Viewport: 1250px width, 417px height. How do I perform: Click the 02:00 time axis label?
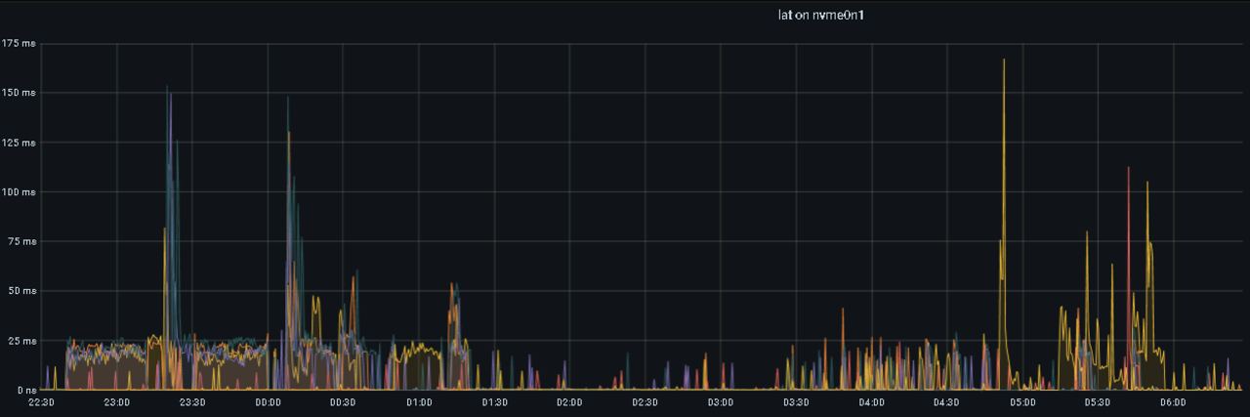tap(569, 402)
